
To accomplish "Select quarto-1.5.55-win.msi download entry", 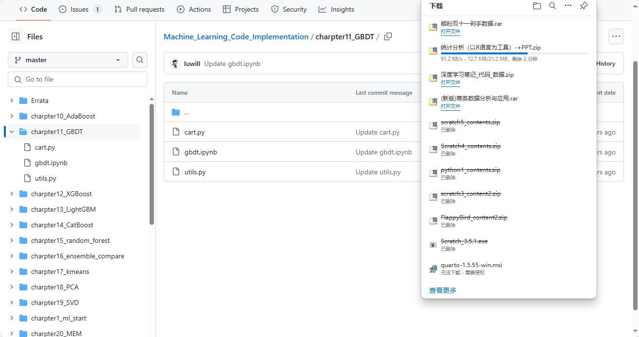I will 508,269.
